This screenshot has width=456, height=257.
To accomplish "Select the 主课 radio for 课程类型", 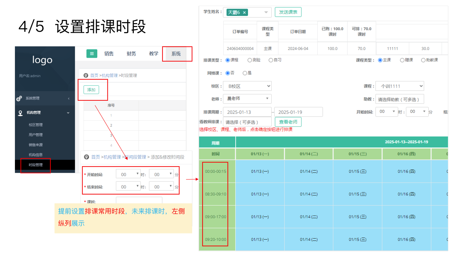I will [x=380, y=60].
